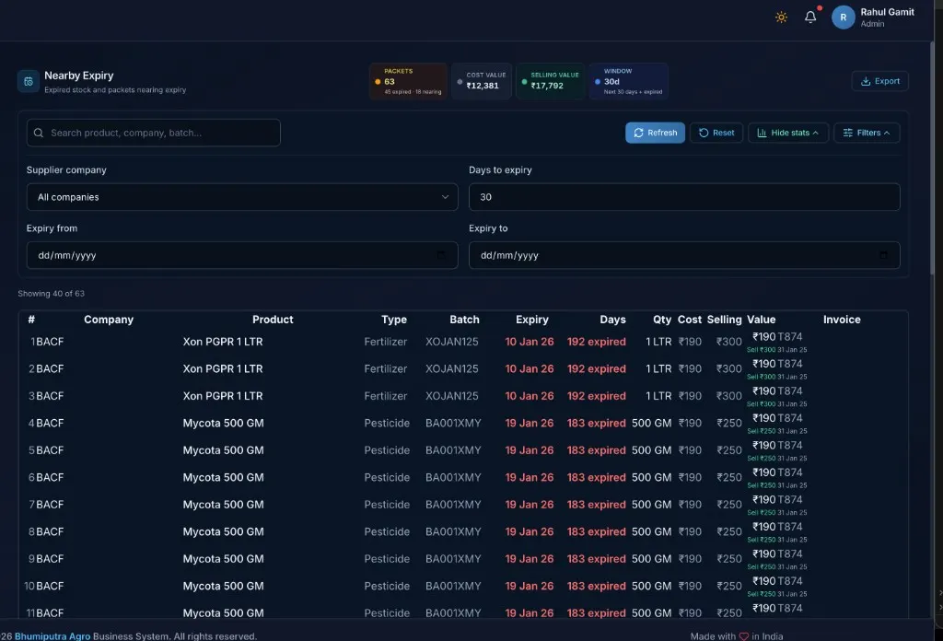The image size is (943, 641).
Task: Click selling price ₹250 in row 10
Action: 729,587
